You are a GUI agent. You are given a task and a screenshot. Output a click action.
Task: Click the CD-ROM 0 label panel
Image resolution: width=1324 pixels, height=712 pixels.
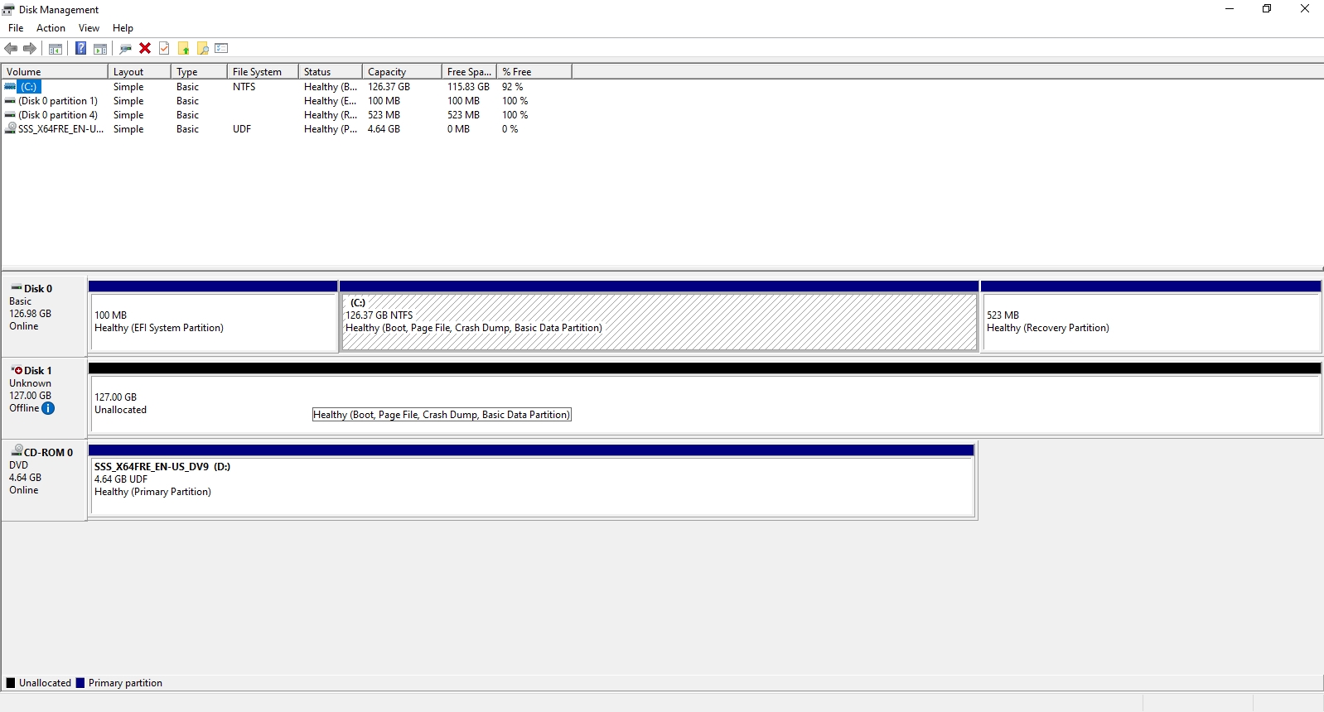(45, 479)
